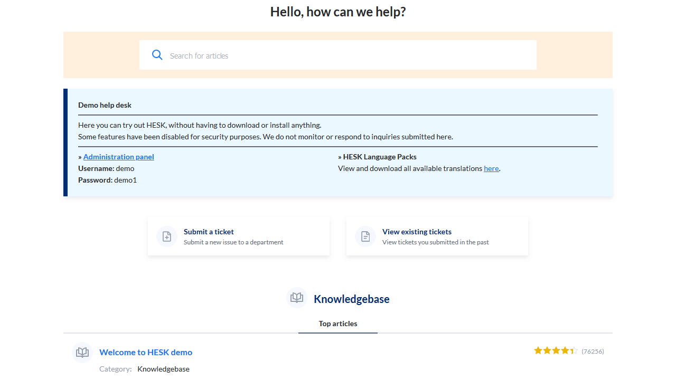Click the 'HESK Language Packs' heading
Screen dimensions: 676x380
pyautogui.click(x=380, y=157)
